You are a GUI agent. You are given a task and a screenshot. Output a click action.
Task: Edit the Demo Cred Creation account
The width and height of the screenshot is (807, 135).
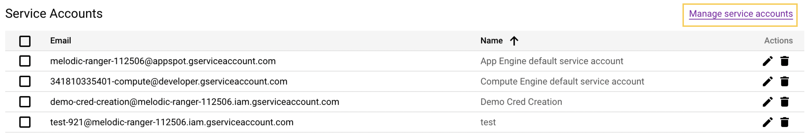(x=767, y=102)
